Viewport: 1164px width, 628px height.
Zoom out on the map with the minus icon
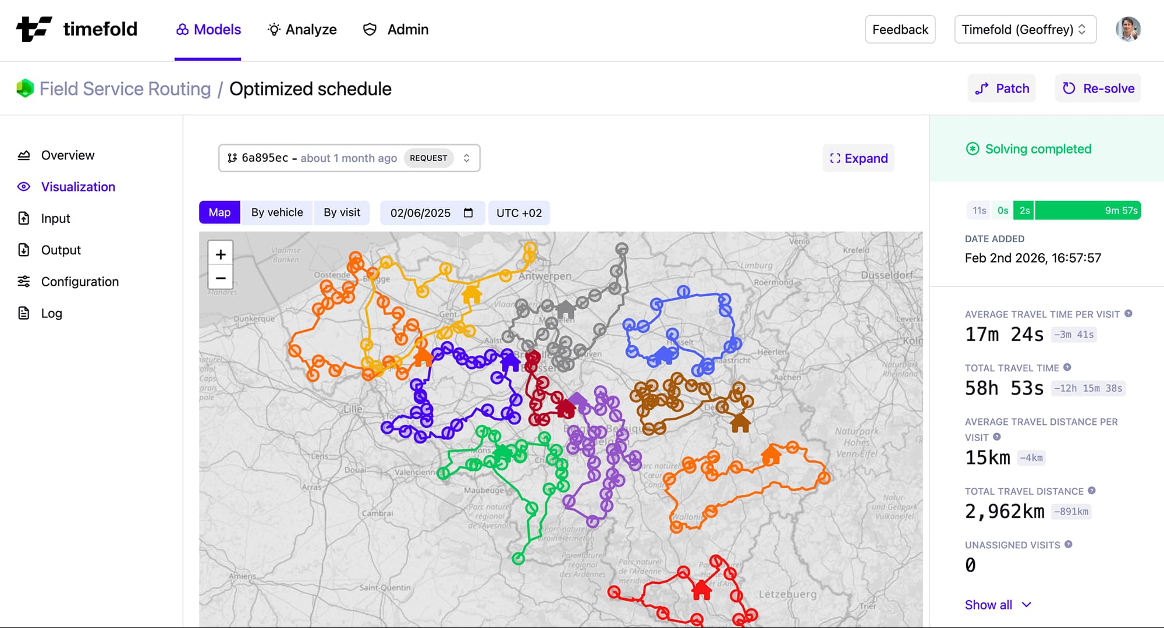coord(221,278)
